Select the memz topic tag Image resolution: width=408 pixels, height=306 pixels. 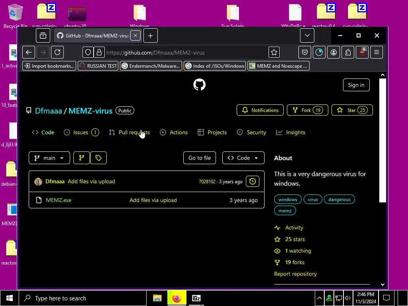285,211
